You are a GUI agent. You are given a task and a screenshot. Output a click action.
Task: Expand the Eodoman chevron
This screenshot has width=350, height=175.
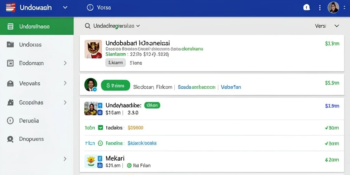coord(65,63)
